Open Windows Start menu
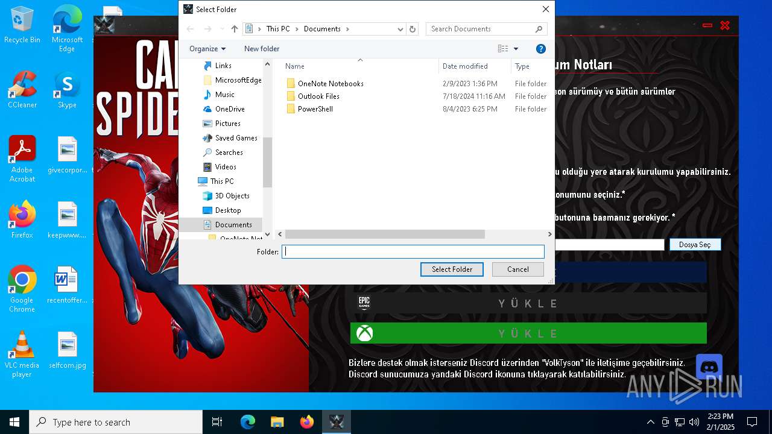The image size is (772, 434). [14, 422]
